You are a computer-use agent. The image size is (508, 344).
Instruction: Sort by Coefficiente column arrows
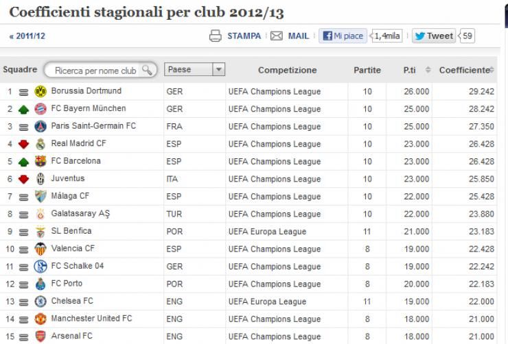coord(492,69)
